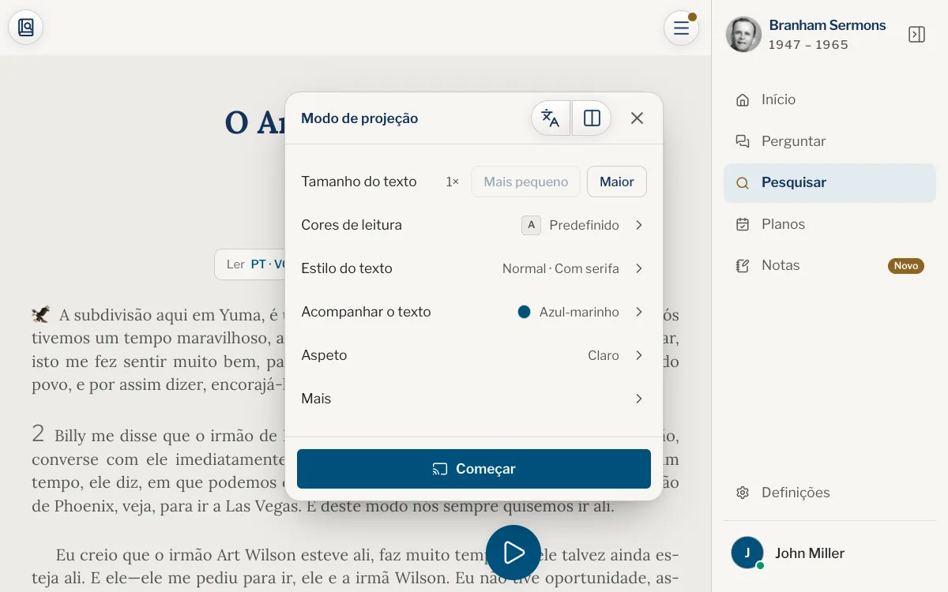Expand the Acompanhar o texto option
Image resolution: width=948 pixels, height=592 pixels.
474,312
